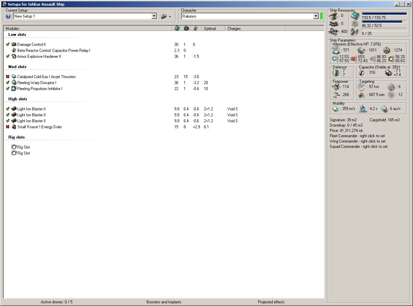Toggle Armor Explosive Hardener II active checkmark
413x306 pixels.
[8, 56]
